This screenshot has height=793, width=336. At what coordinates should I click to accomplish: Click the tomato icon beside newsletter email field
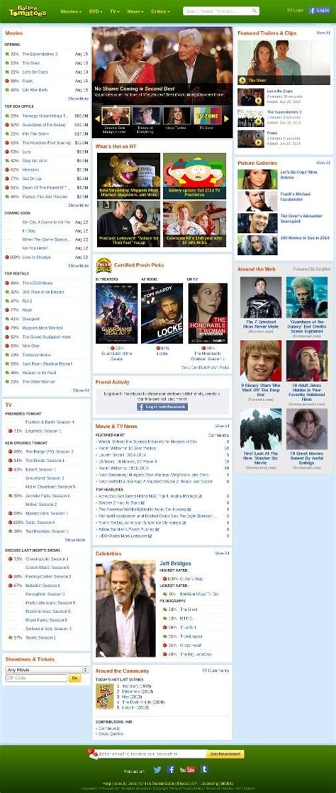pyautogui.click(x=93, y=753)
